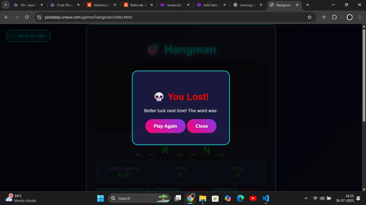Open Microsoft Edge from the taskbar
This screenshot has height=205, width=366.
[x=240, y=198]
